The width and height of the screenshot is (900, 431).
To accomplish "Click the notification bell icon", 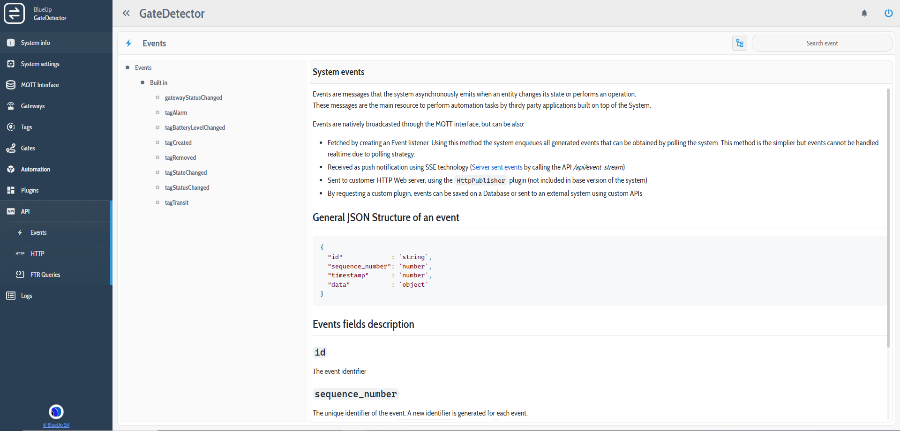I will (x=864, y=13).
